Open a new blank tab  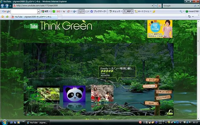coord(60,17)
